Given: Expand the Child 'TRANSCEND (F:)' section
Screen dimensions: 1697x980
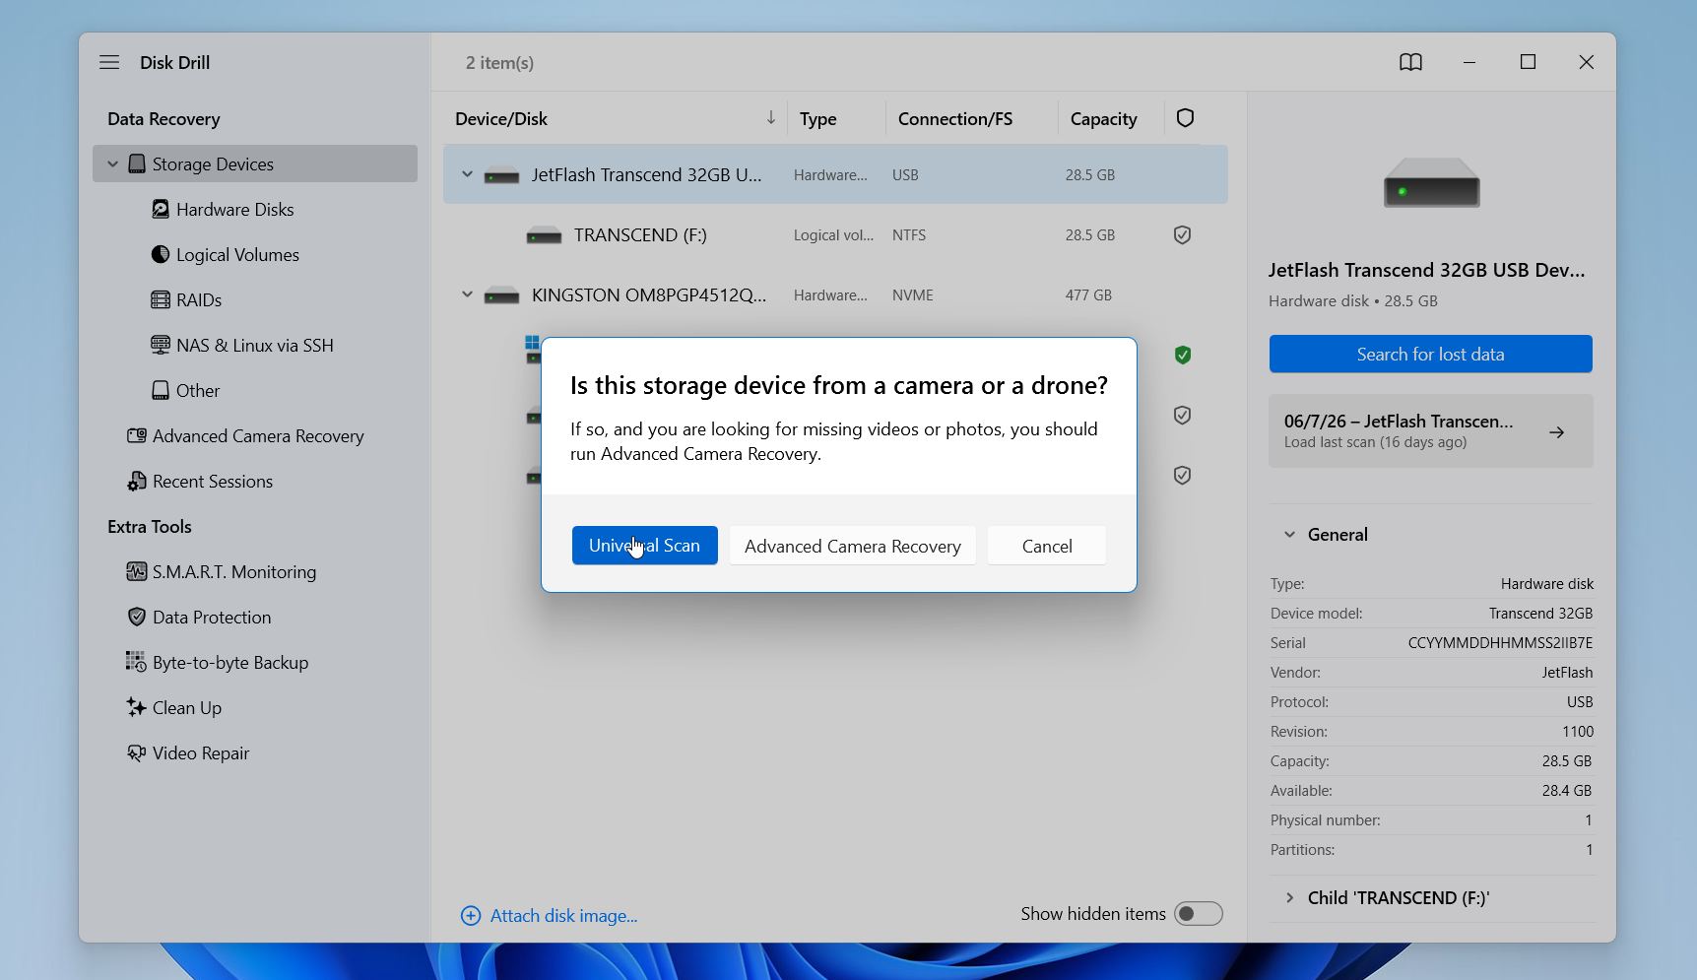Looking at the screenshot, I should [x=1289, y=898].
